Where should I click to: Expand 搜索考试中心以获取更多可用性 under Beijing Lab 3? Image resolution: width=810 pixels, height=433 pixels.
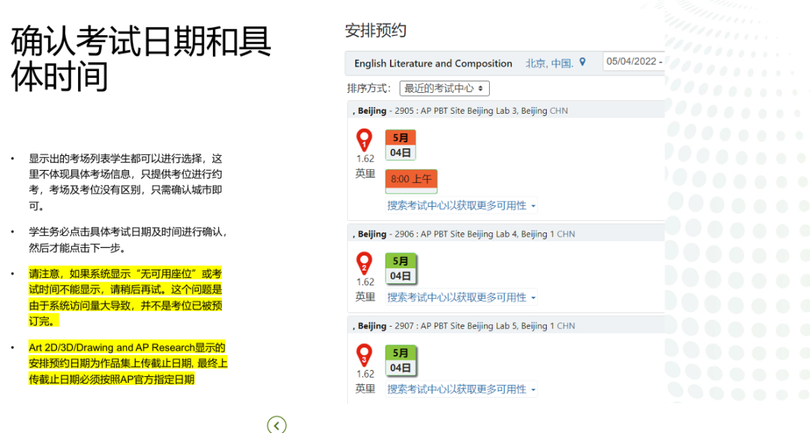tap(461, 205)
